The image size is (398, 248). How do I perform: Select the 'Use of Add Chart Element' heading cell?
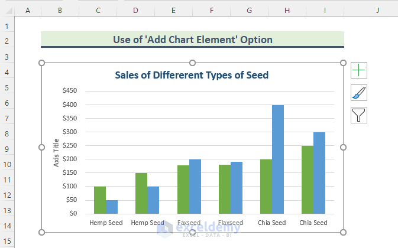tap(192, 40)
